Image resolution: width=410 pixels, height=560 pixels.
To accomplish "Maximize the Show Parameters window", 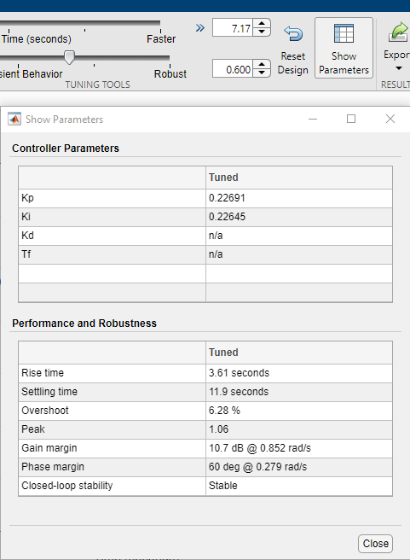I will point(351,119).
